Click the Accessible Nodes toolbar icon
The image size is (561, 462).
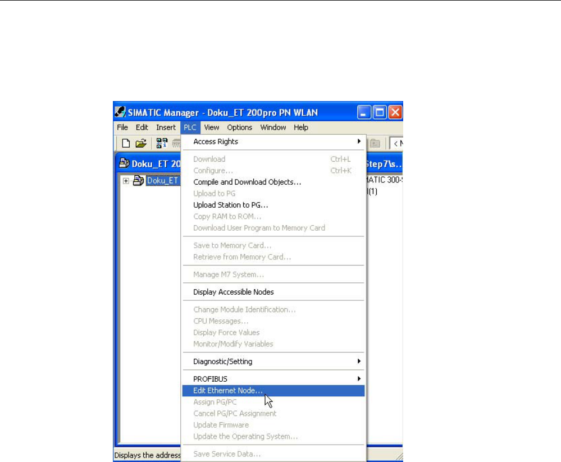click(162, 143)
